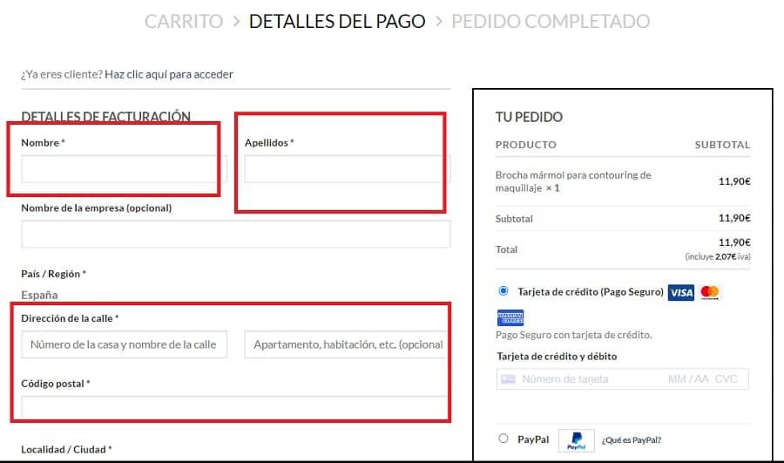Open '¿Qué es PayPal?' link
The height and width of the screenshot is (463, 784).
tap(632, 440)
